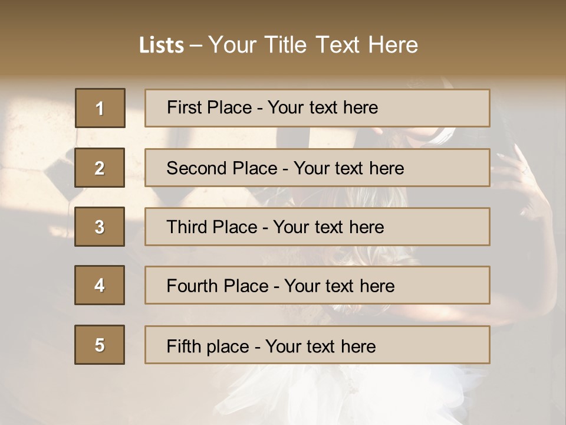Click the number 3 box

point(100,227)
